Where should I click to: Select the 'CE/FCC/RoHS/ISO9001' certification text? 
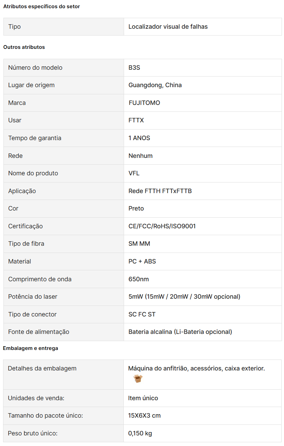pyautogui.click(x=162, y=226)
